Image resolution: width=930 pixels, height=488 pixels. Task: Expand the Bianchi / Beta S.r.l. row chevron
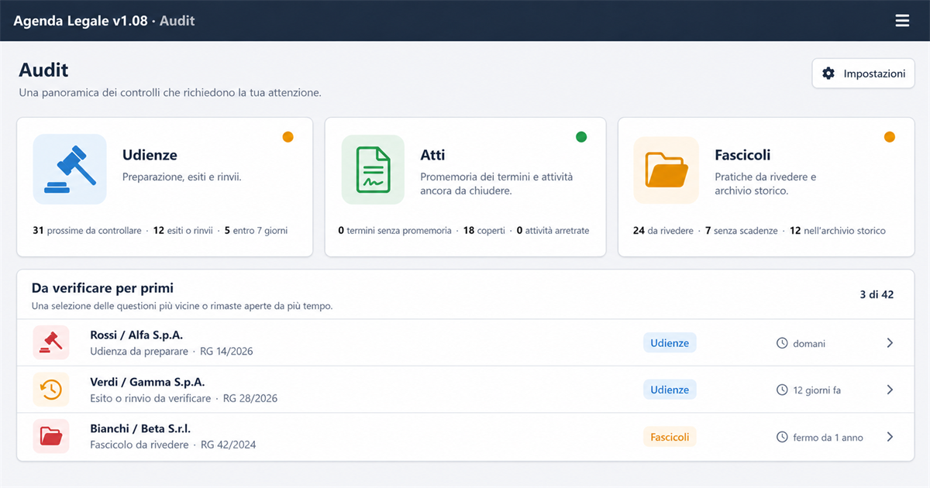click(890, 437)
